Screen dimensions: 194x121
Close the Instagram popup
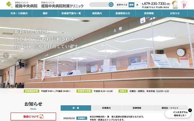click(x=190, y=110)
